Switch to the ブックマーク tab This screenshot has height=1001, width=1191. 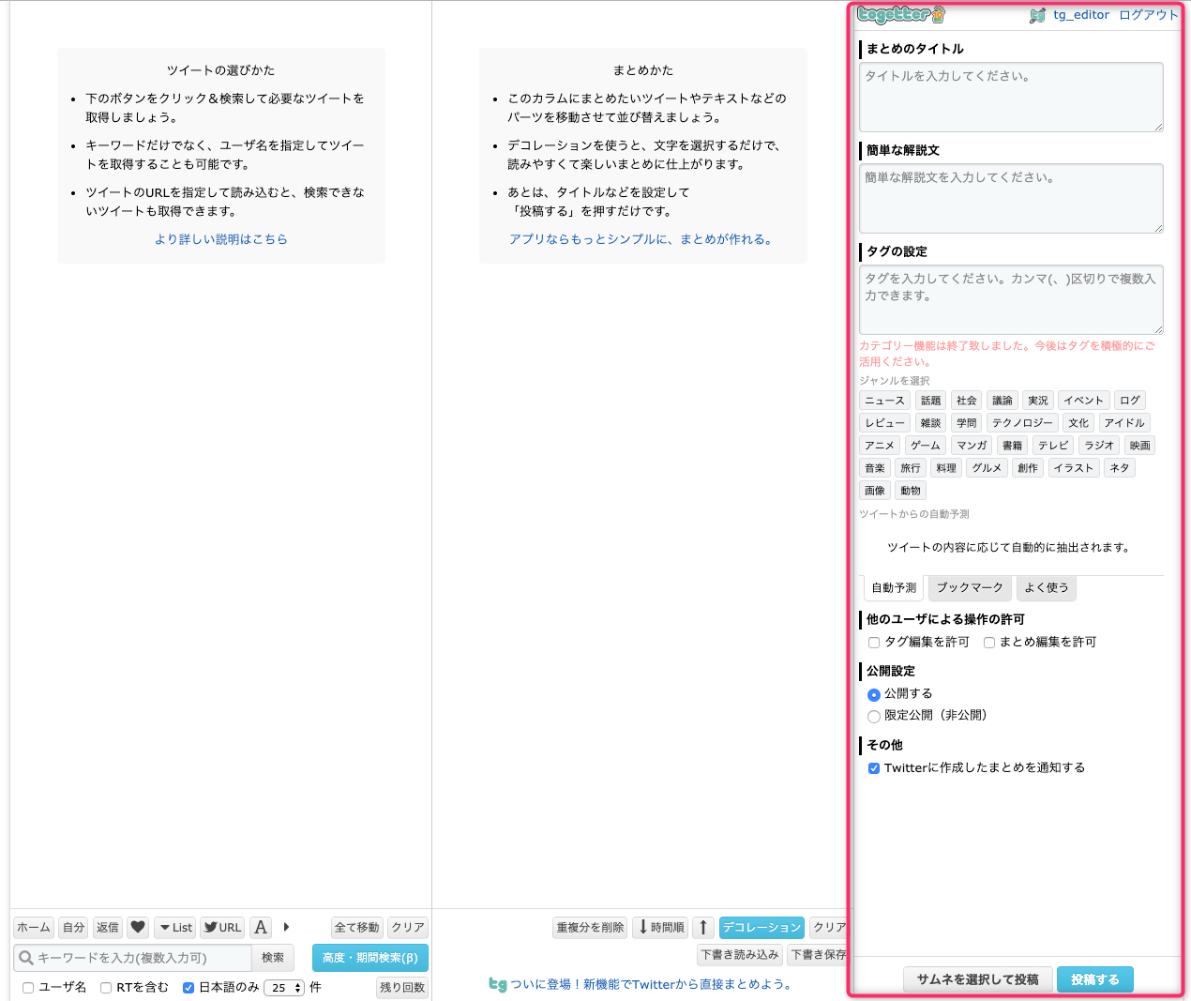click(970, 588)
